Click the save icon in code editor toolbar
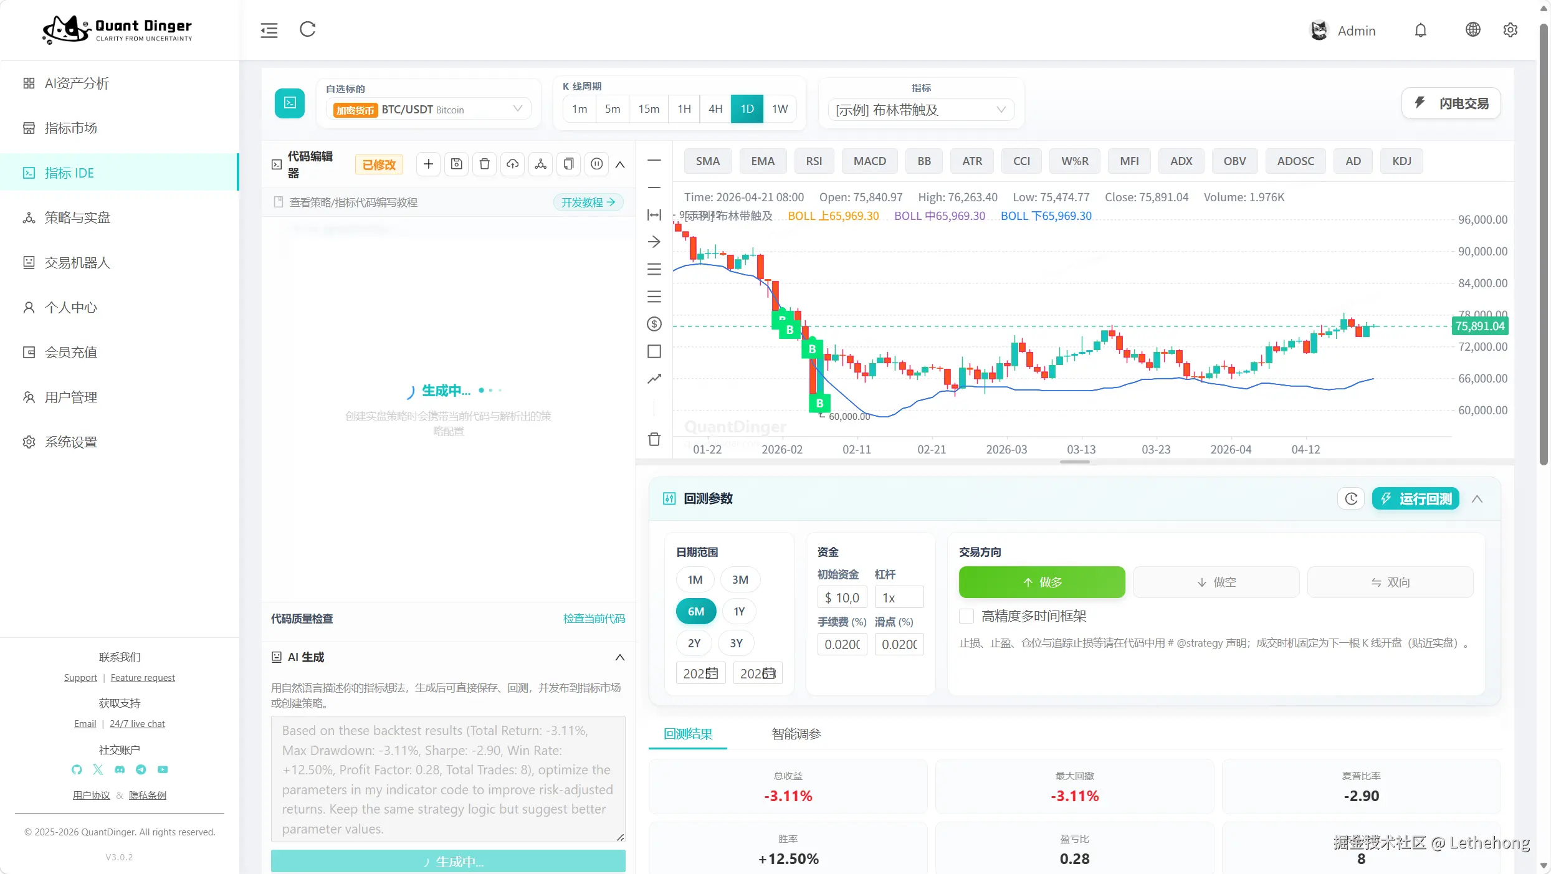The height and width of the screenshot is (874, 1551). point(456,164)
